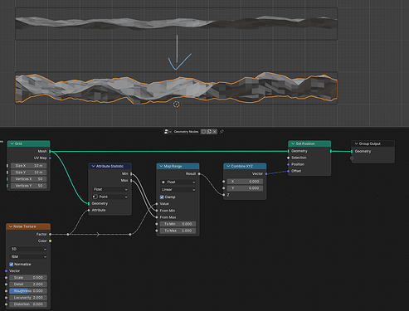Open the node tree browse dropdown icon
409x311 pixels.
(x=168, y=132)
